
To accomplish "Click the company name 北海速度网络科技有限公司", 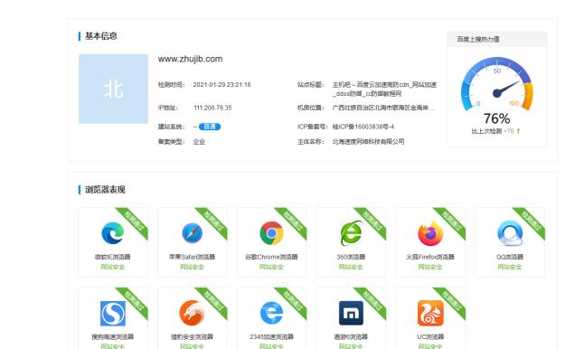I will (x=368, y=141).
